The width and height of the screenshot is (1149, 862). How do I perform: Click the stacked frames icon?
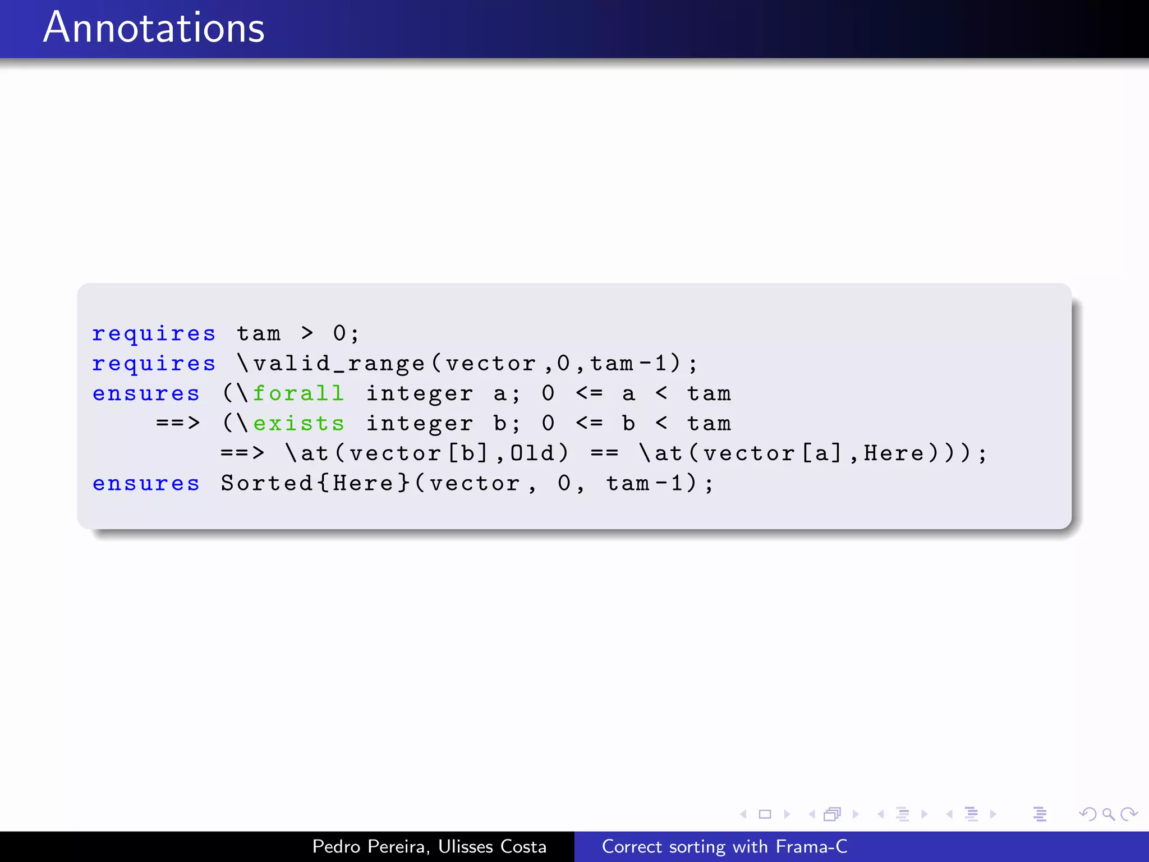click(833, 814)
